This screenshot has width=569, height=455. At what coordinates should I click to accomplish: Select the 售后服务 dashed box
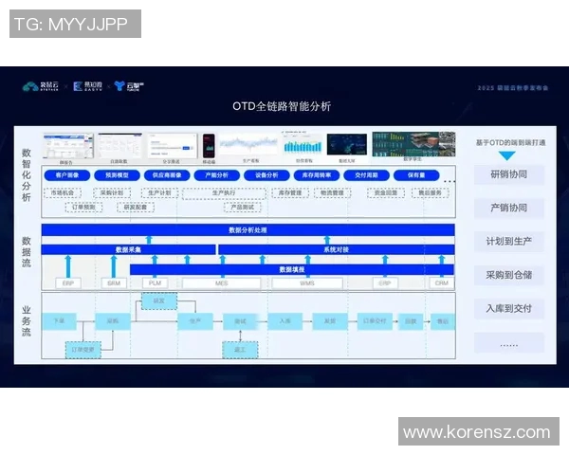coord(431,193)
